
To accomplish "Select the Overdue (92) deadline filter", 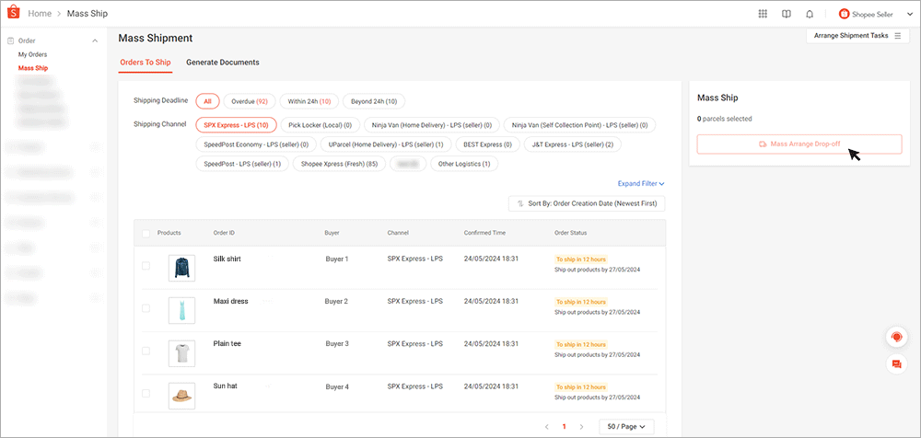I will point(249,101).
